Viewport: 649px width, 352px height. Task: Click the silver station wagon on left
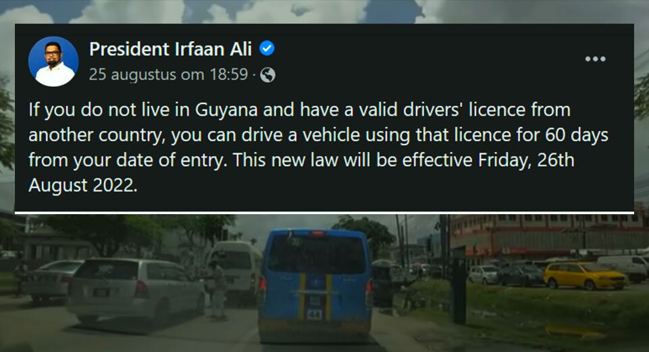tap(136, 289)
